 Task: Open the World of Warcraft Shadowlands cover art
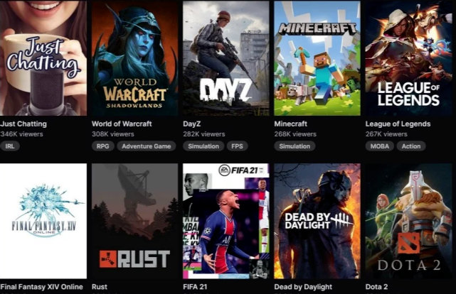pyautogui.click(x=134, y=58)
